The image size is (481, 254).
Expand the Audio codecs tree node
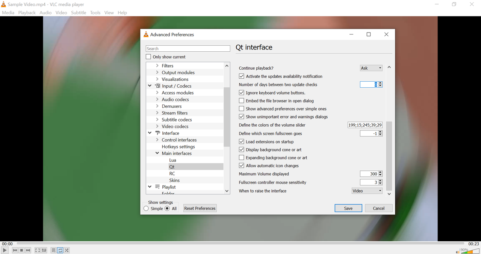click(x=157, y=99)
